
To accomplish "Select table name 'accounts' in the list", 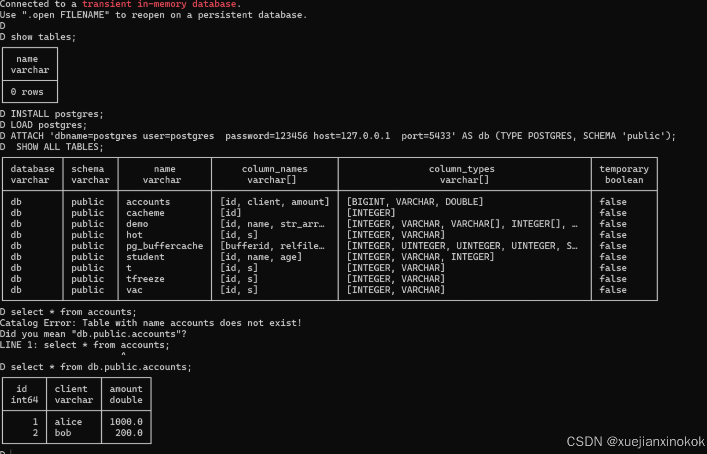I will [x=148, y=202].
